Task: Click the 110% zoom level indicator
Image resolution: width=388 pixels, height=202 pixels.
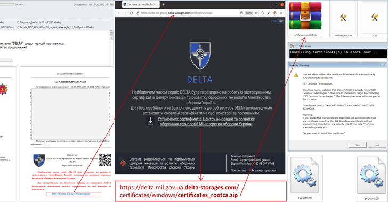Action: point(249,13)
